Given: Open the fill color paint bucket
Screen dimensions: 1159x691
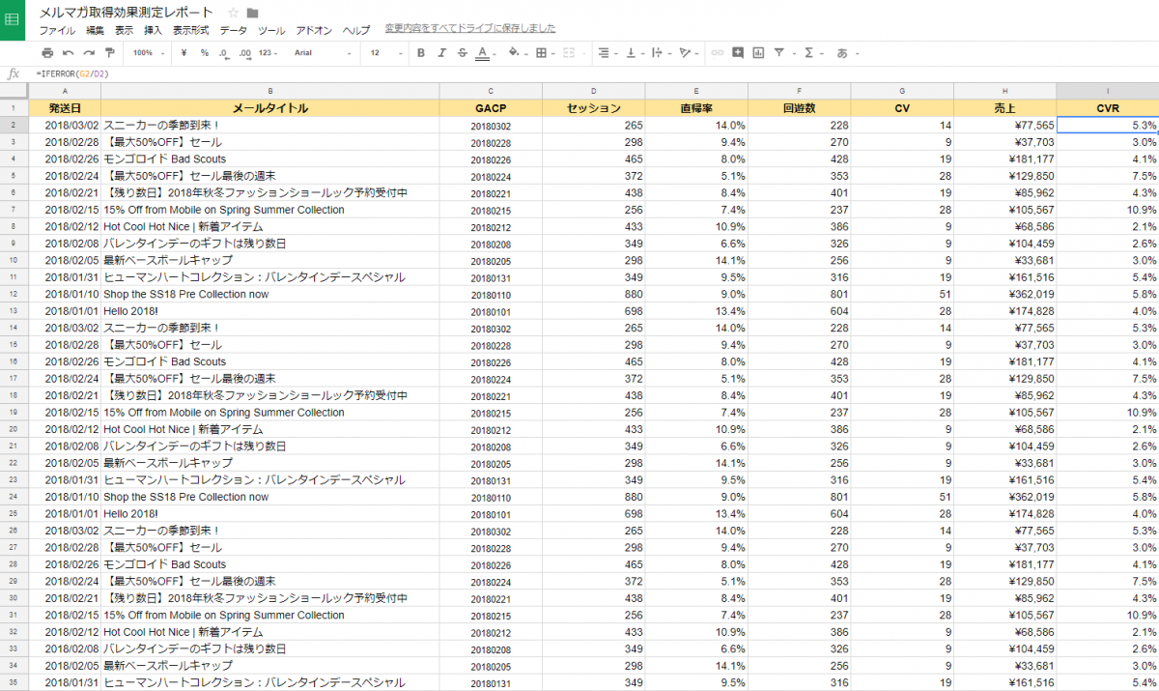Looking at the screenshot, I should pos(514,52).
